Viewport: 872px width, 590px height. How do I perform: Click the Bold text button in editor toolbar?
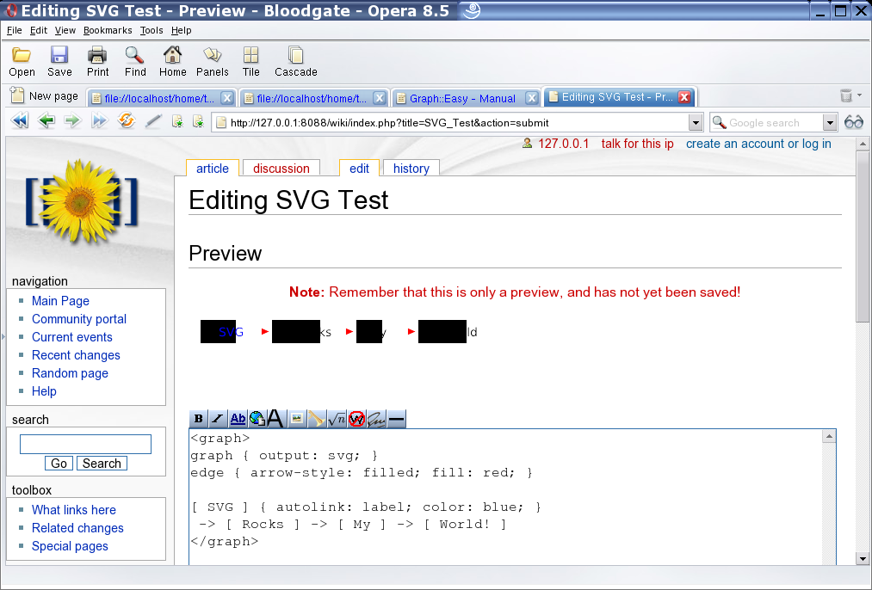[x=198, y=419]
